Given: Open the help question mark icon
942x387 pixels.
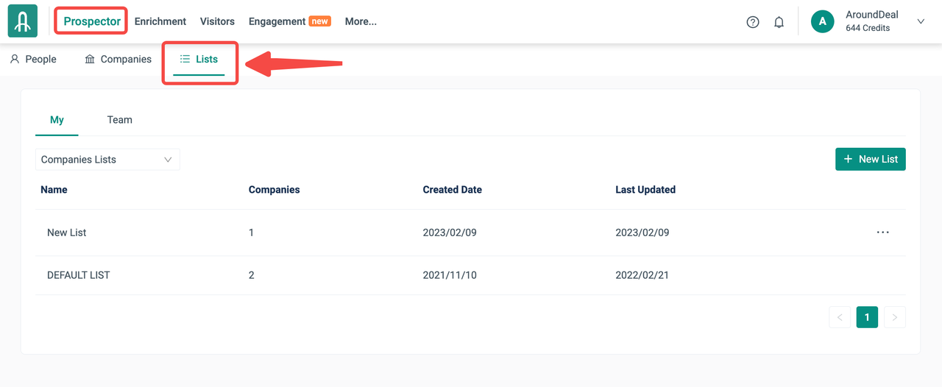Looking at the screenshot, I should click(x=752, y=22).
